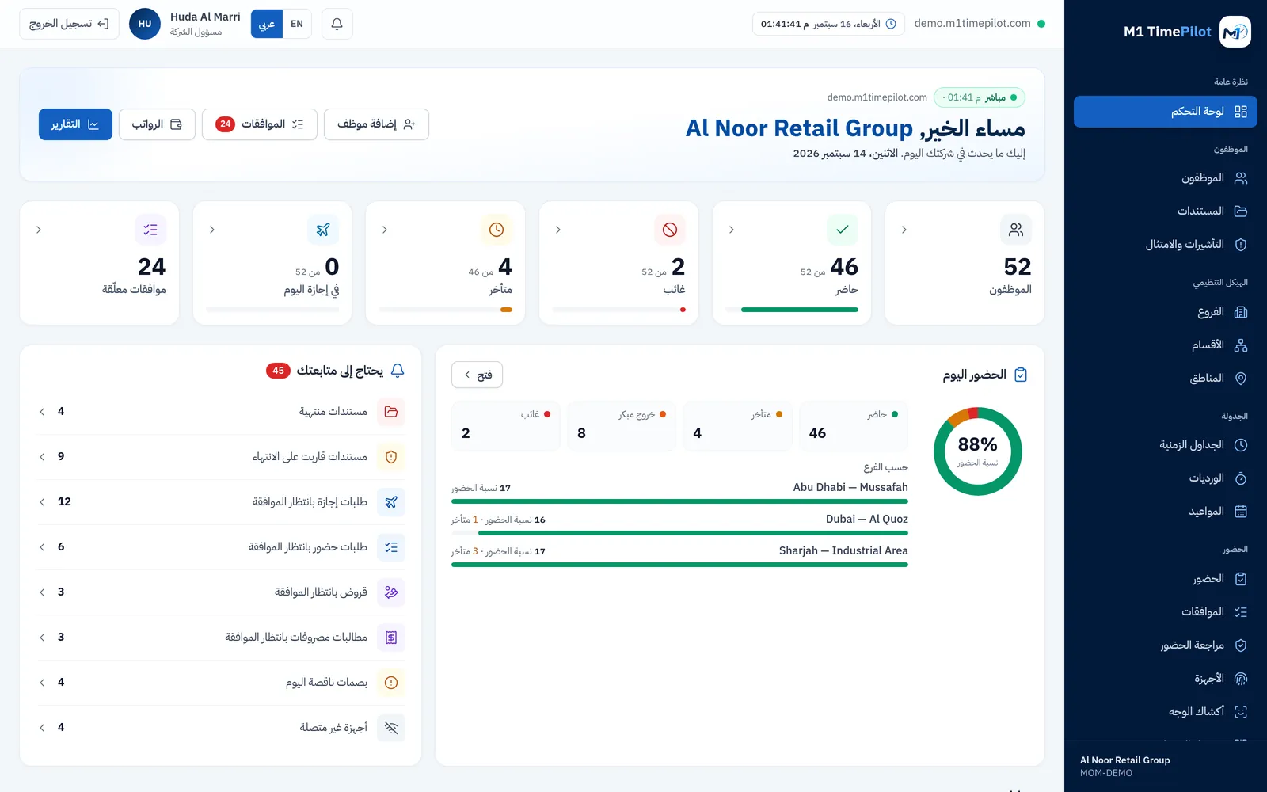
Task: Open أجهزة غير متصلة row chevron
Action: [x=42, y=728]
